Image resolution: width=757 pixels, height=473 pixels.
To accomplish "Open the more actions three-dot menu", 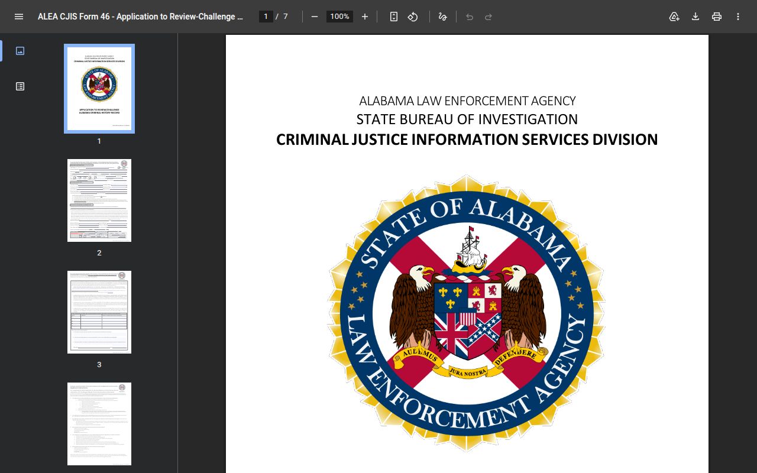I will 738,17.
